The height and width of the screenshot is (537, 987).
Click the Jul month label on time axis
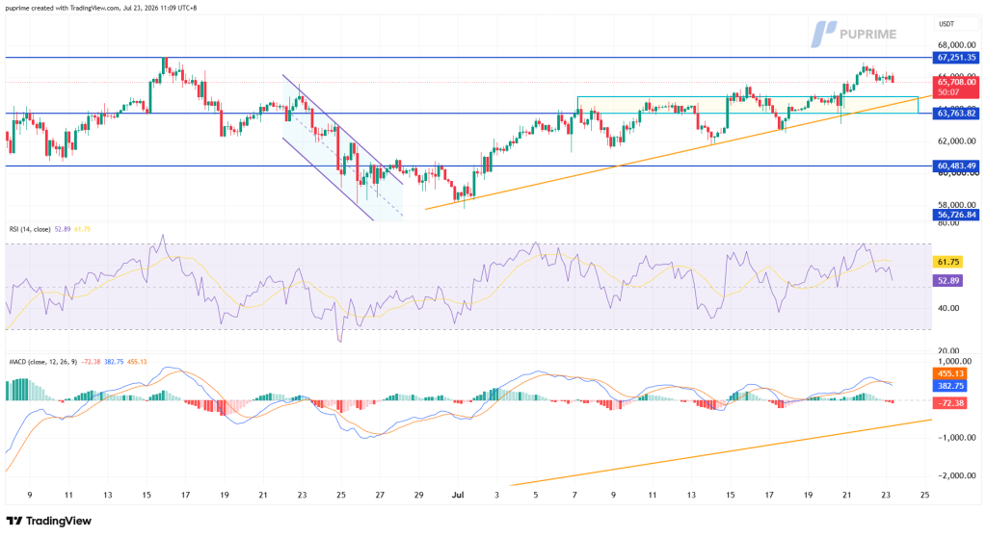[x=458, y=495]
